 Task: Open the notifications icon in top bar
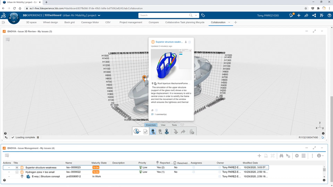[x=291, y=15]
